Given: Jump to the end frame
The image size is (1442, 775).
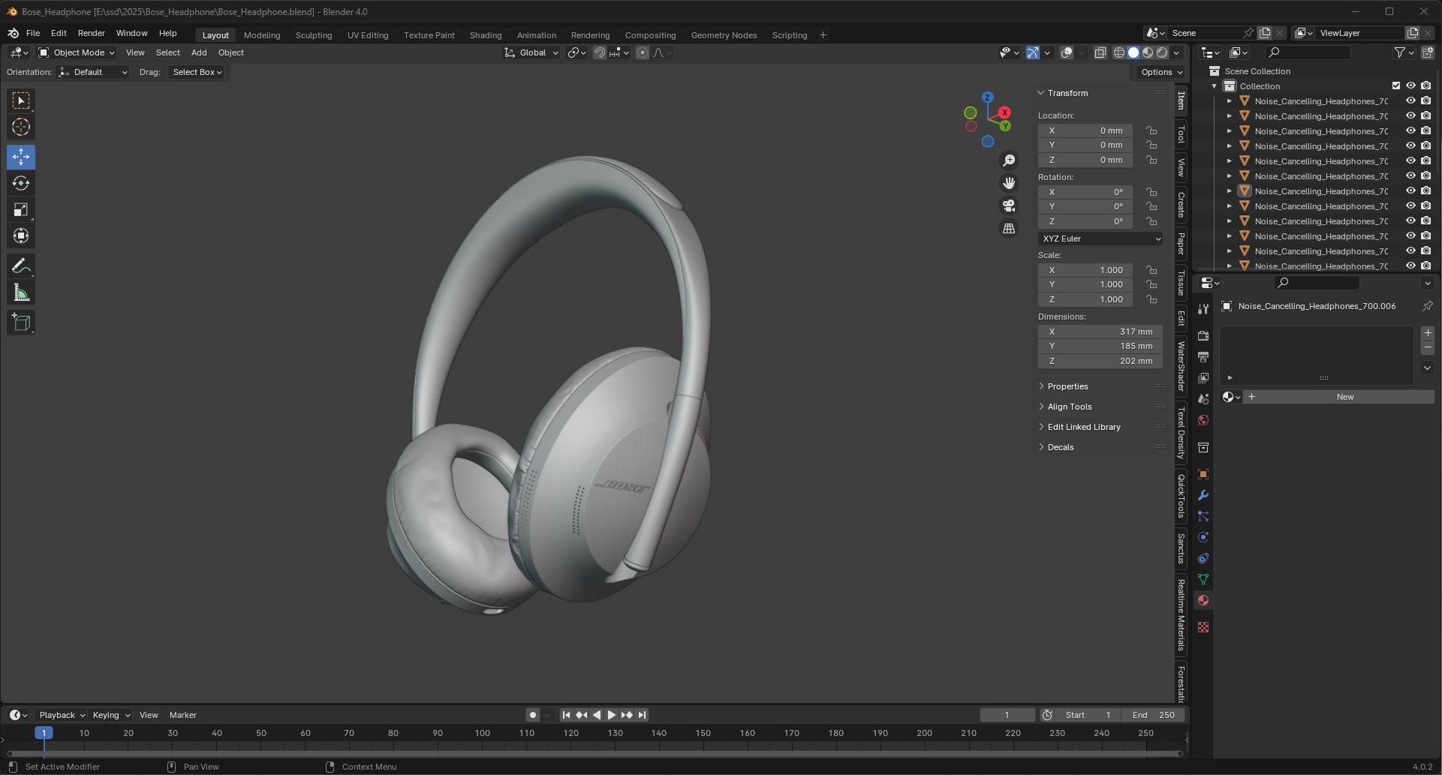Looking at the screenshot, I should (x=642, y=715).
